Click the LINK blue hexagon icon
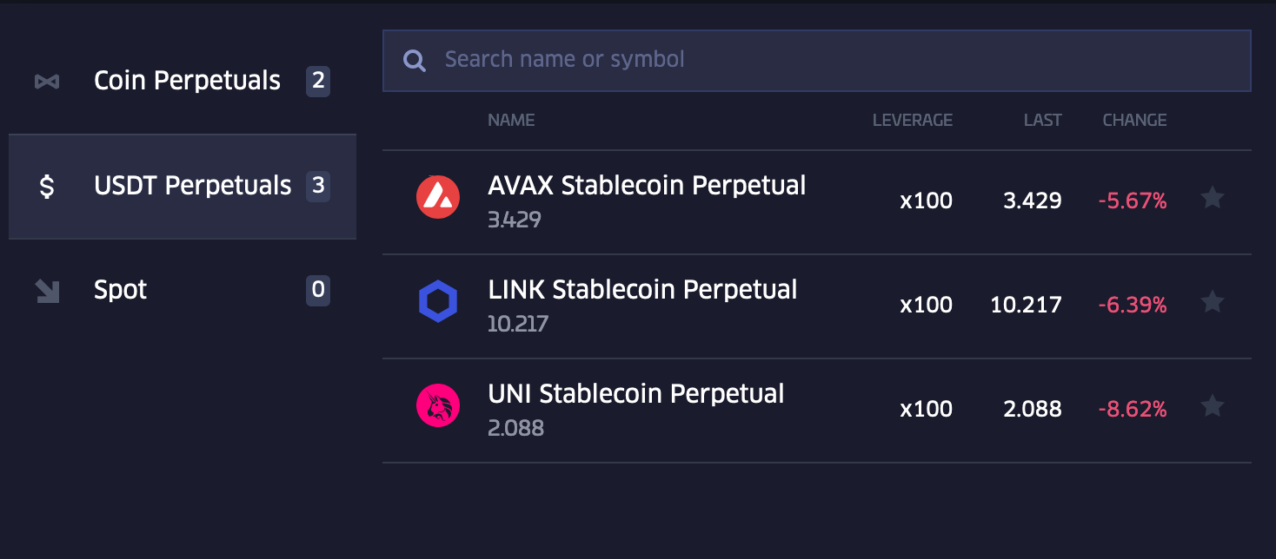 [x=437, y=302]
